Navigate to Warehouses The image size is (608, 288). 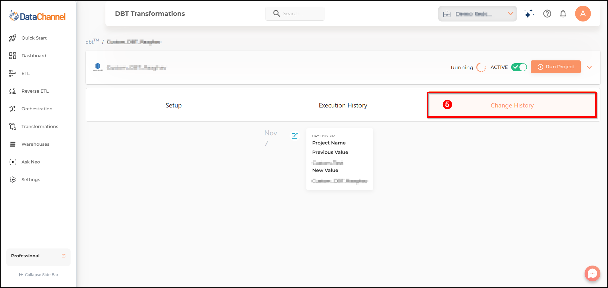point(35,144)
